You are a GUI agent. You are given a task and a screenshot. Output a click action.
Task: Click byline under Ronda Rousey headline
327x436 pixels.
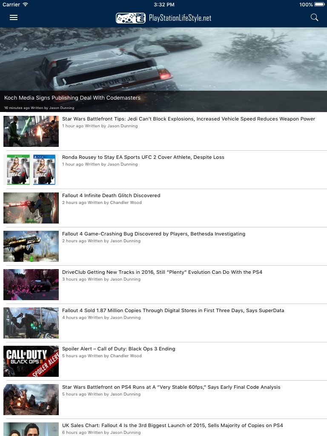click(x=100, y=164)
